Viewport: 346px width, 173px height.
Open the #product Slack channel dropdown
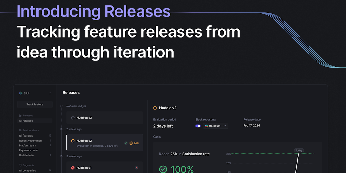[x=216, y=126]
